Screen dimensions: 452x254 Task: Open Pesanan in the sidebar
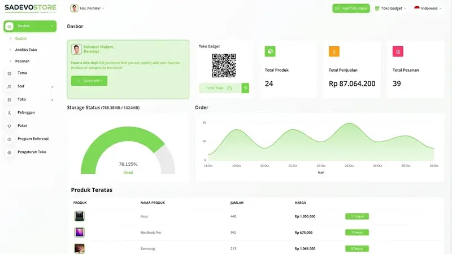[x=22, y=61]
